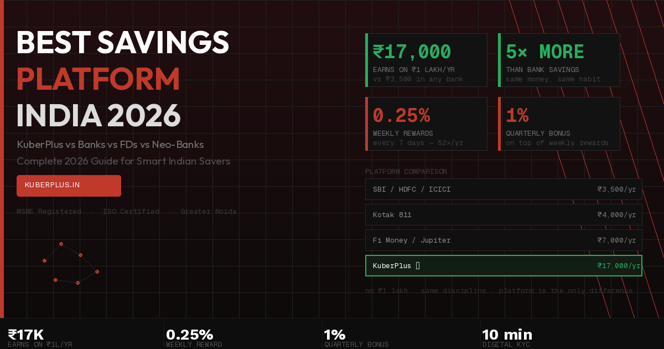The width and height of the screenshot is (664, 349).
Task: Select the 'Fi Money / Jupiter' row label
Action: 412,240
